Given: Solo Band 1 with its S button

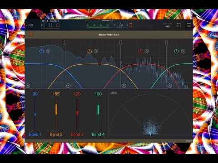Looking at the screenshot, I should tap(48, 51).
